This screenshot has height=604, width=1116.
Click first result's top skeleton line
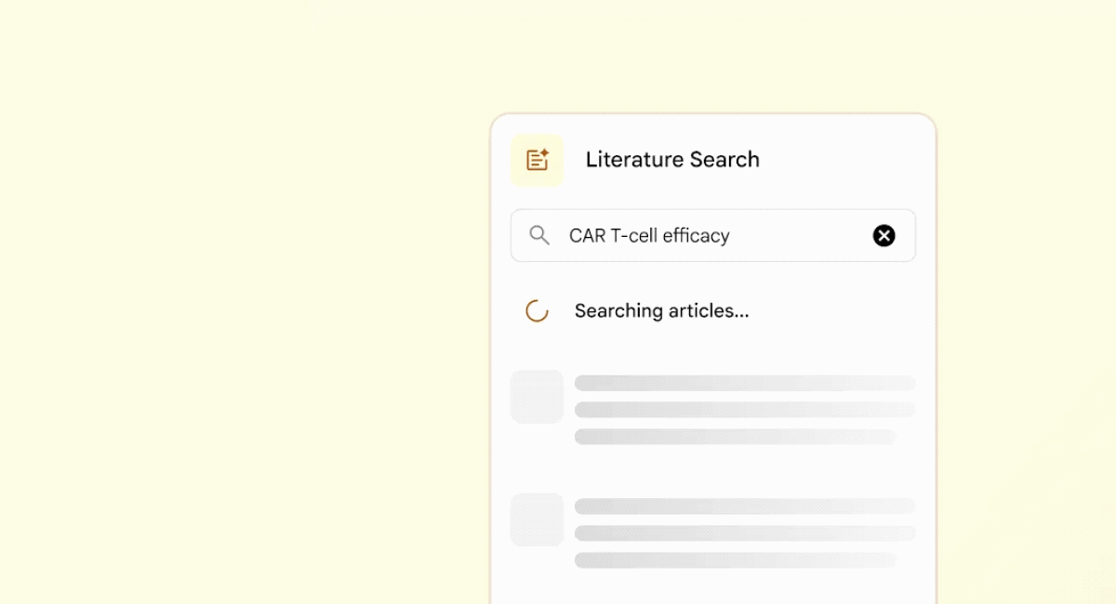tap(745, 383)
